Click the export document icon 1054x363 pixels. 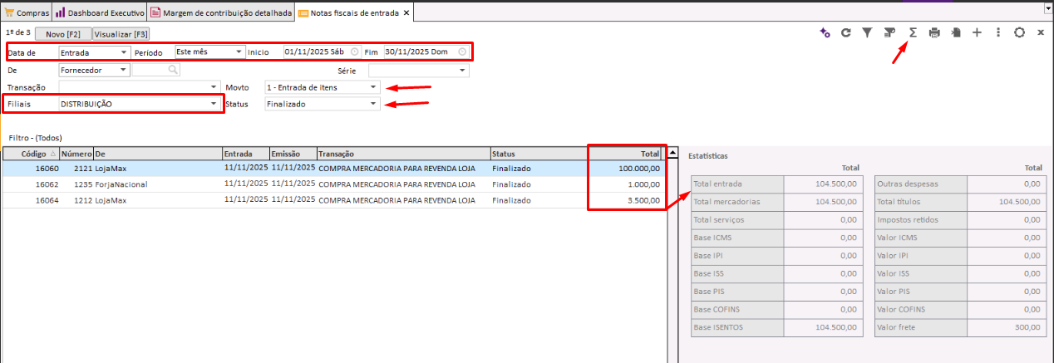pyautogui.click(x=956, y=32)
